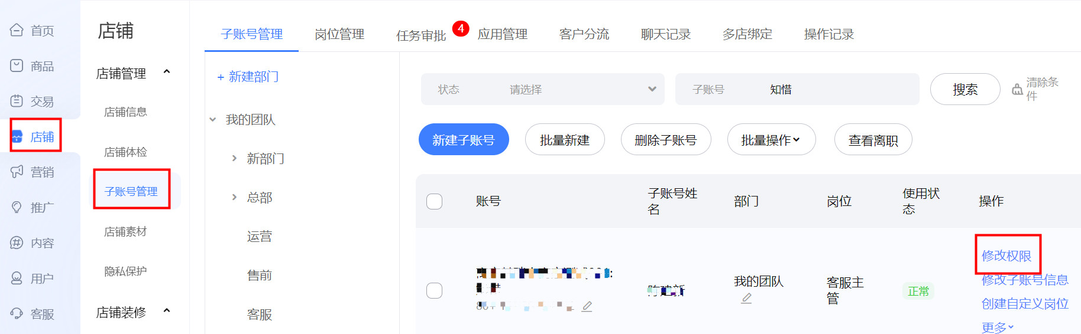1081x334 pixels.
Task: Open the 交易 transaction icon
Action: tap(17, 101)
